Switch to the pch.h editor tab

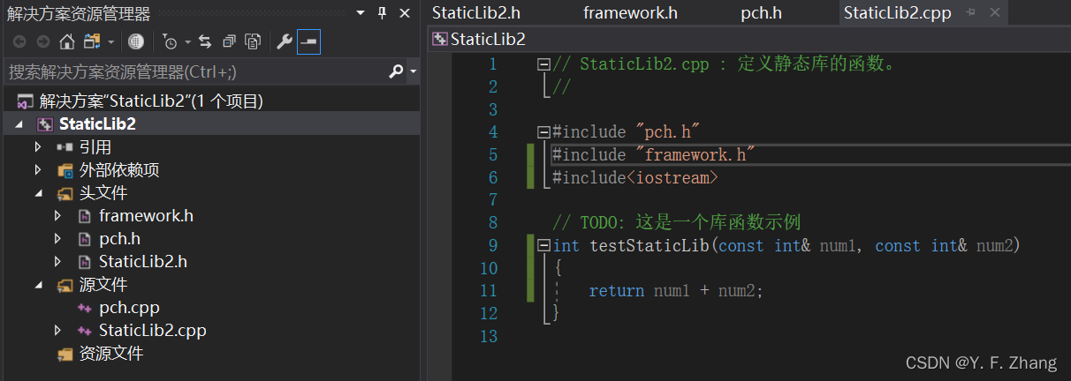click(761, 12)
